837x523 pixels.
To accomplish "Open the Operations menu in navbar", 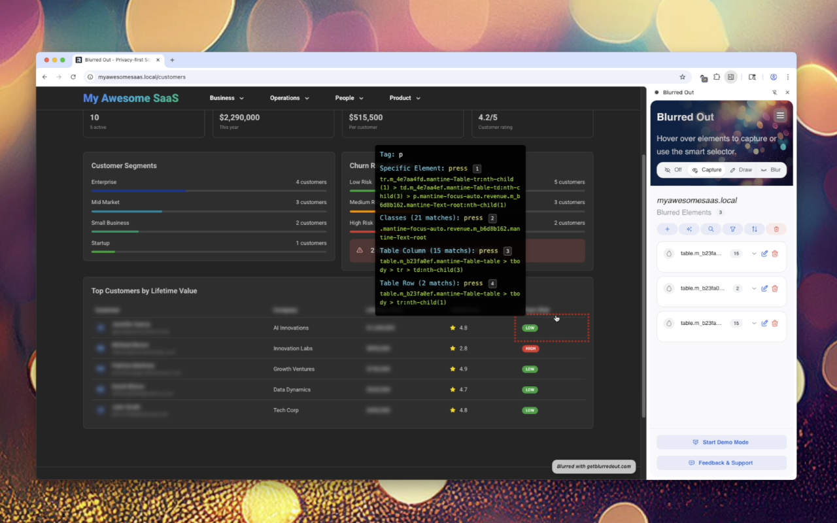I will point(289,98).
